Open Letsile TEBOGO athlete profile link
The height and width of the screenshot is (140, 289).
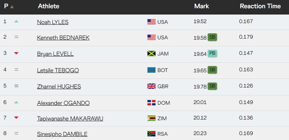click(58, 70)
